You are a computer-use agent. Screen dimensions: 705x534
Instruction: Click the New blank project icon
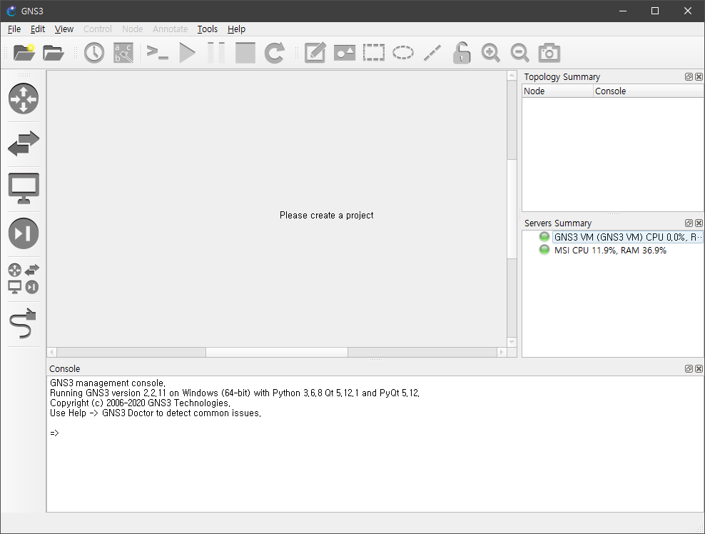(x=24, y=53)
